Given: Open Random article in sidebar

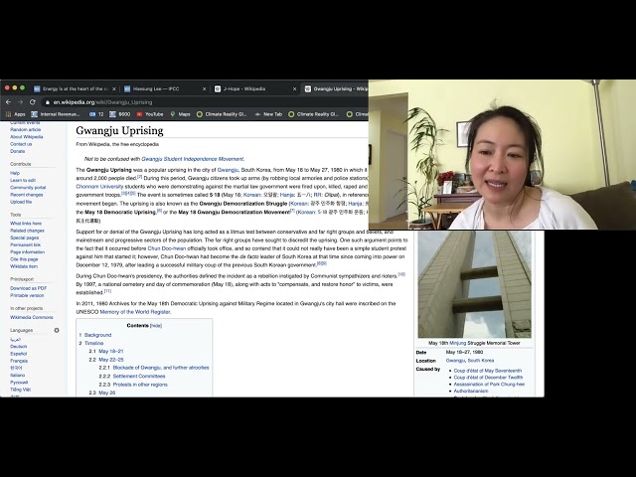Looking at the screenshot, I should 25,130.
